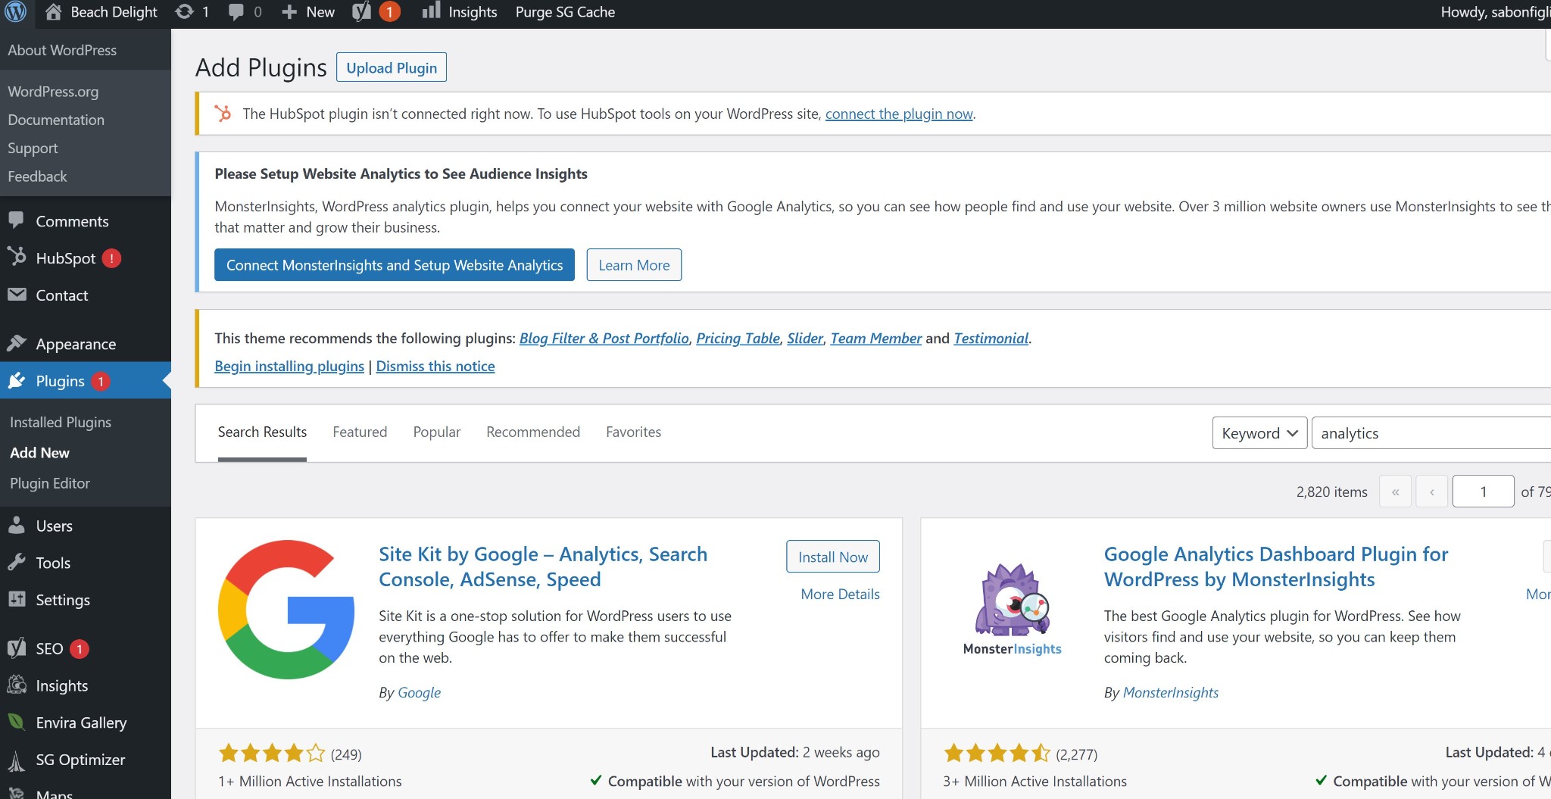The height and width of the screenshot is (799, 1551).
Task: Click the Users person icon in sidebar
Action: [x=17, y=525]
